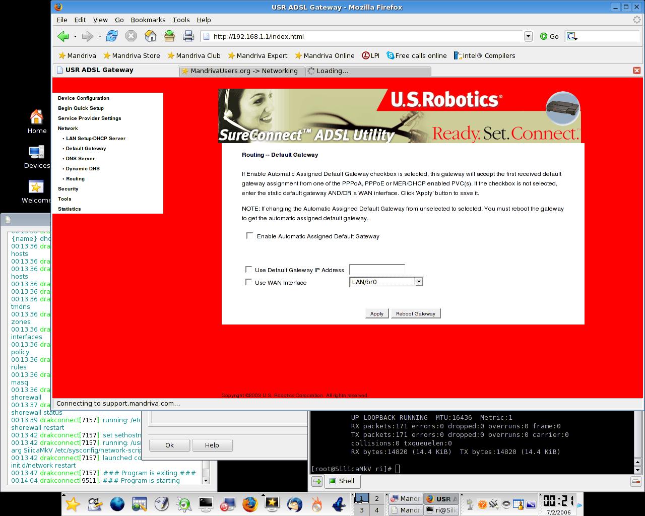
Task: Open the Home page icon in toolbar
Action: (150, 36)
